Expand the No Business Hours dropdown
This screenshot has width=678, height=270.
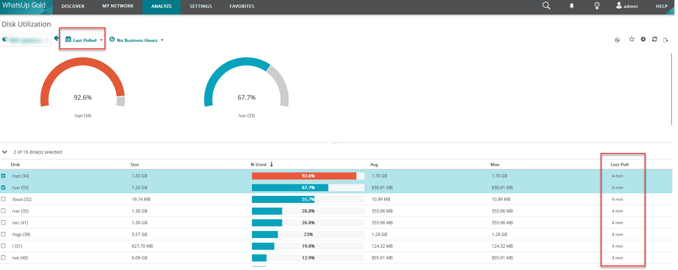pyautogui.click(x=137, y=40)
